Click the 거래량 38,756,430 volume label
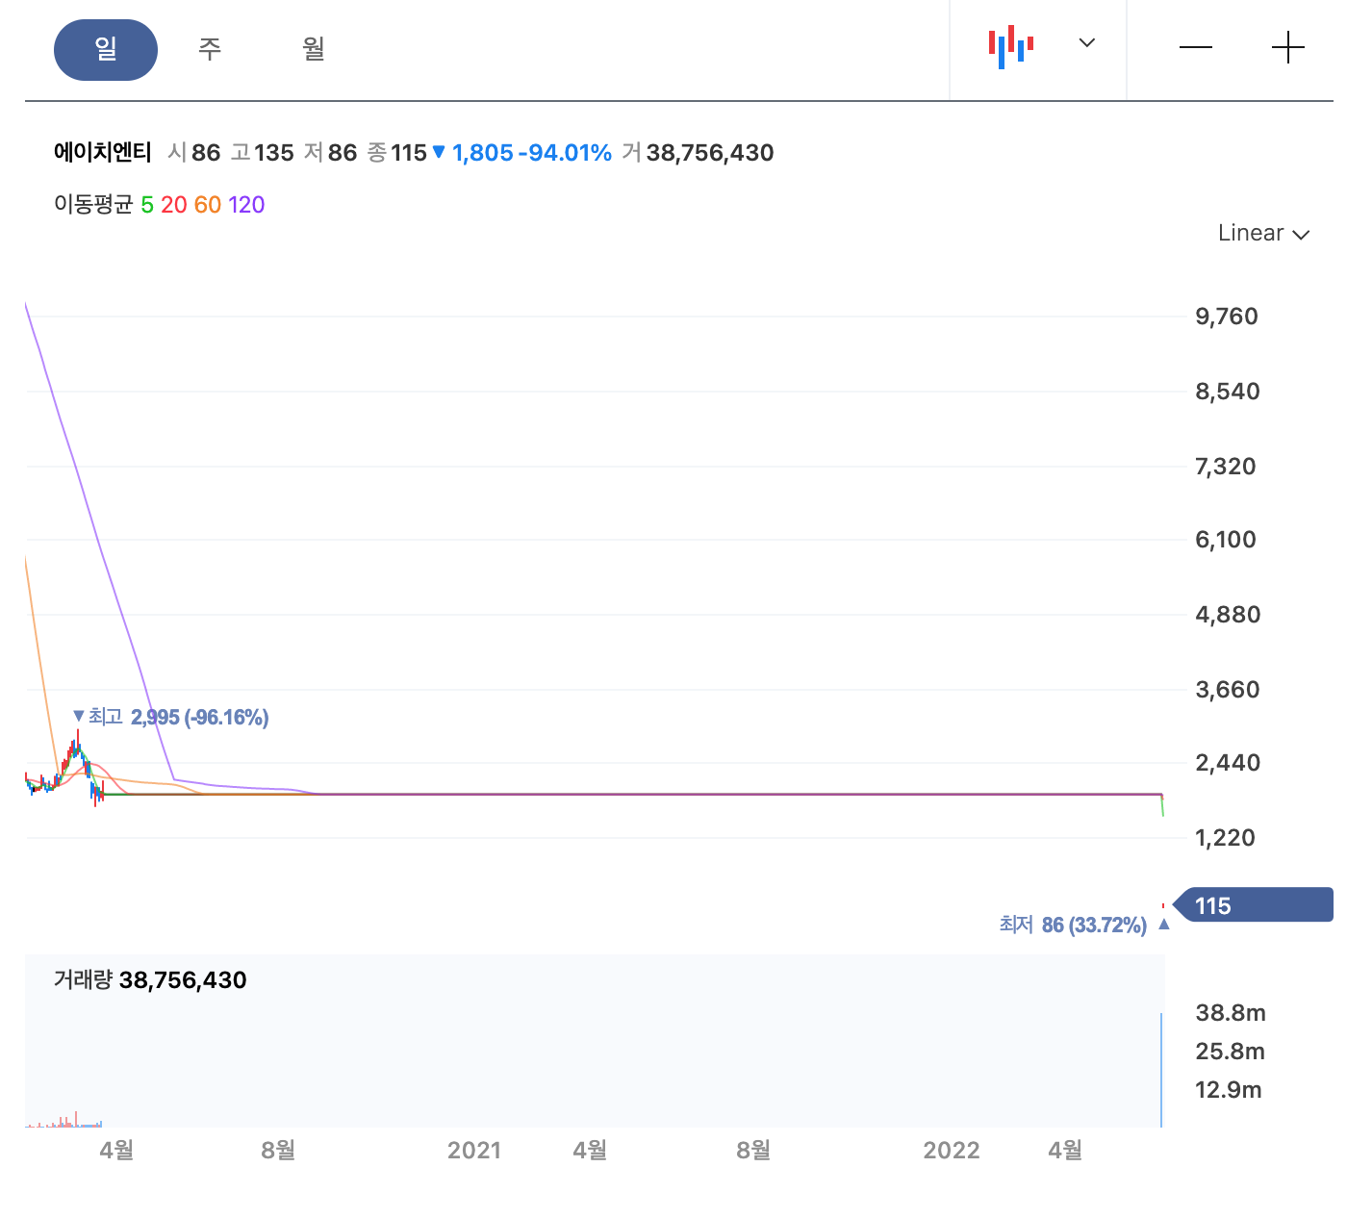 click(x=150, y=980)
